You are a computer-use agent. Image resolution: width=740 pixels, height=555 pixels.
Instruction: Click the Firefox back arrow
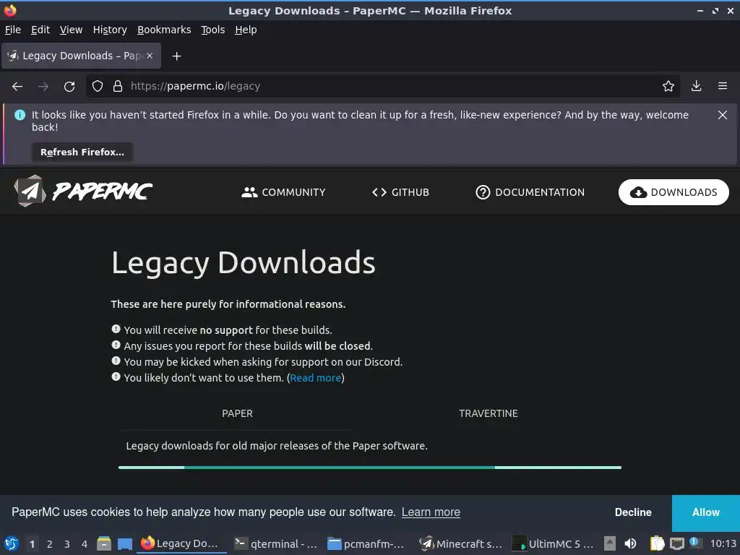[x=17, y=87]
